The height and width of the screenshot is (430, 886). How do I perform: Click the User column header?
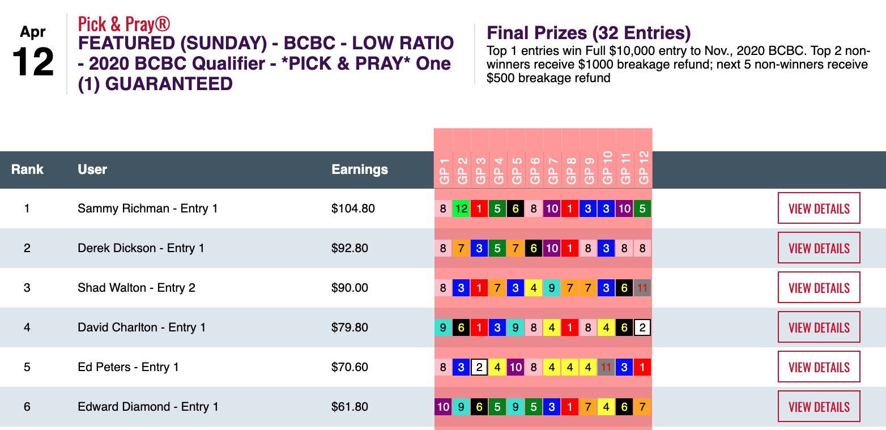[x=92, y=169]
